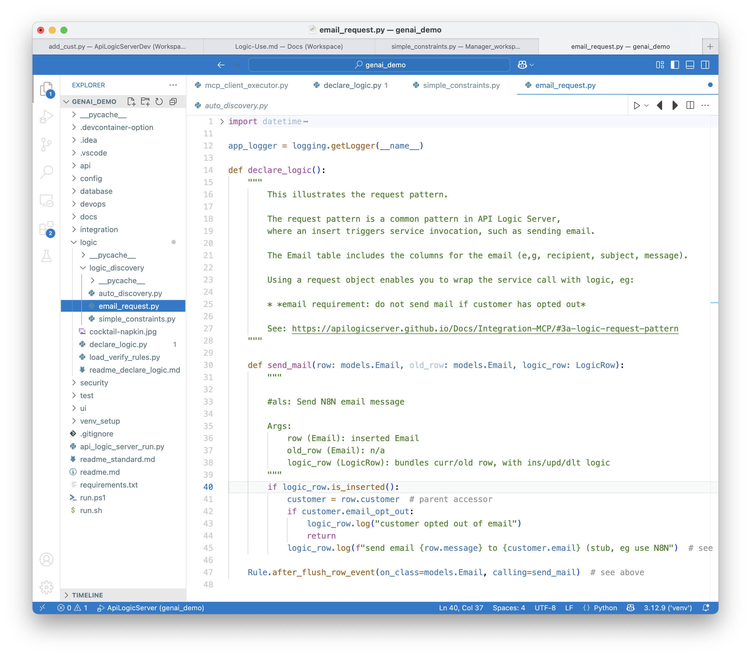Click LF line ending in status bar
The height and width of the screenshot is (657, 751).
tap(569, 607)
